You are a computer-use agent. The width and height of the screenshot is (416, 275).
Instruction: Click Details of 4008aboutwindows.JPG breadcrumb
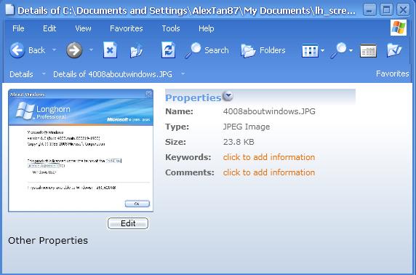[113, 74]
